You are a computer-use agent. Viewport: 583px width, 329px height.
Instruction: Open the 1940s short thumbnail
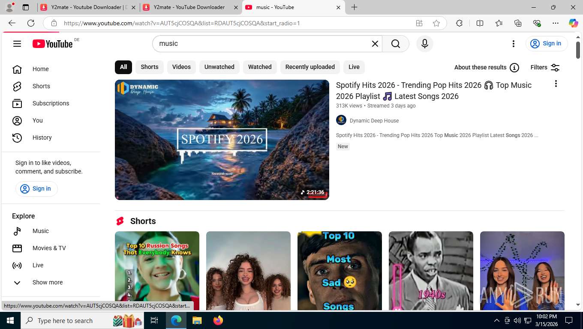pos(431,271)
